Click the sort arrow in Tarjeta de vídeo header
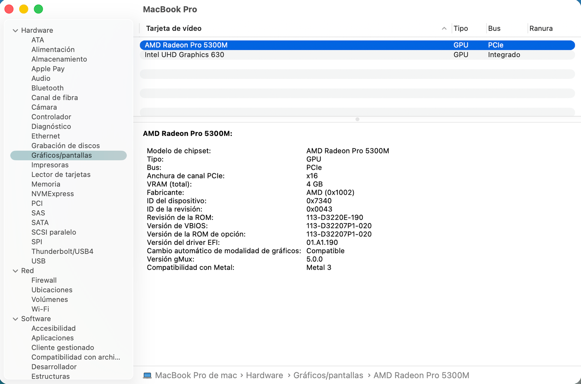 [444, 28]
